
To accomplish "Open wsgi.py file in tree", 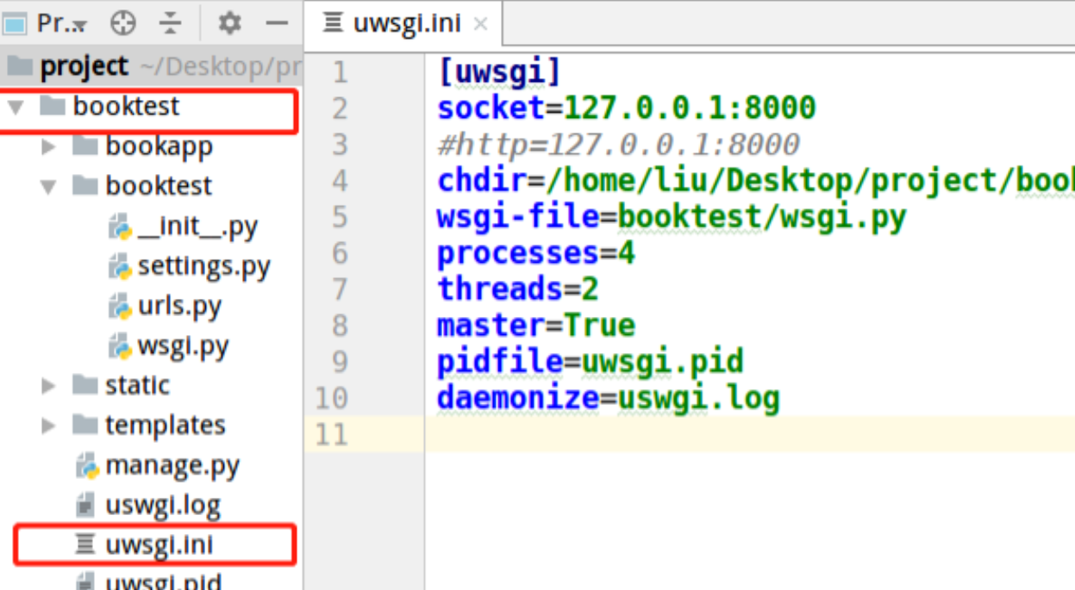I will coord(183,346).
